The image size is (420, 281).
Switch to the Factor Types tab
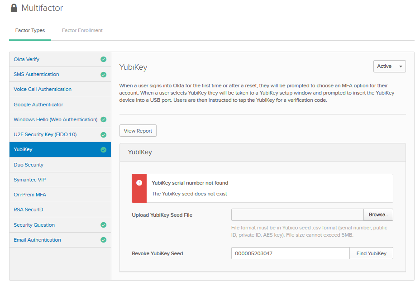coord(30,30)
